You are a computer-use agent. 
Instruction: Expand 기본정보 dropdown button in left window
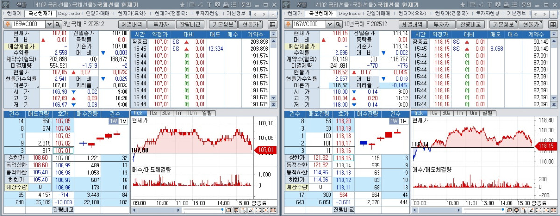[x=223, y=24]
